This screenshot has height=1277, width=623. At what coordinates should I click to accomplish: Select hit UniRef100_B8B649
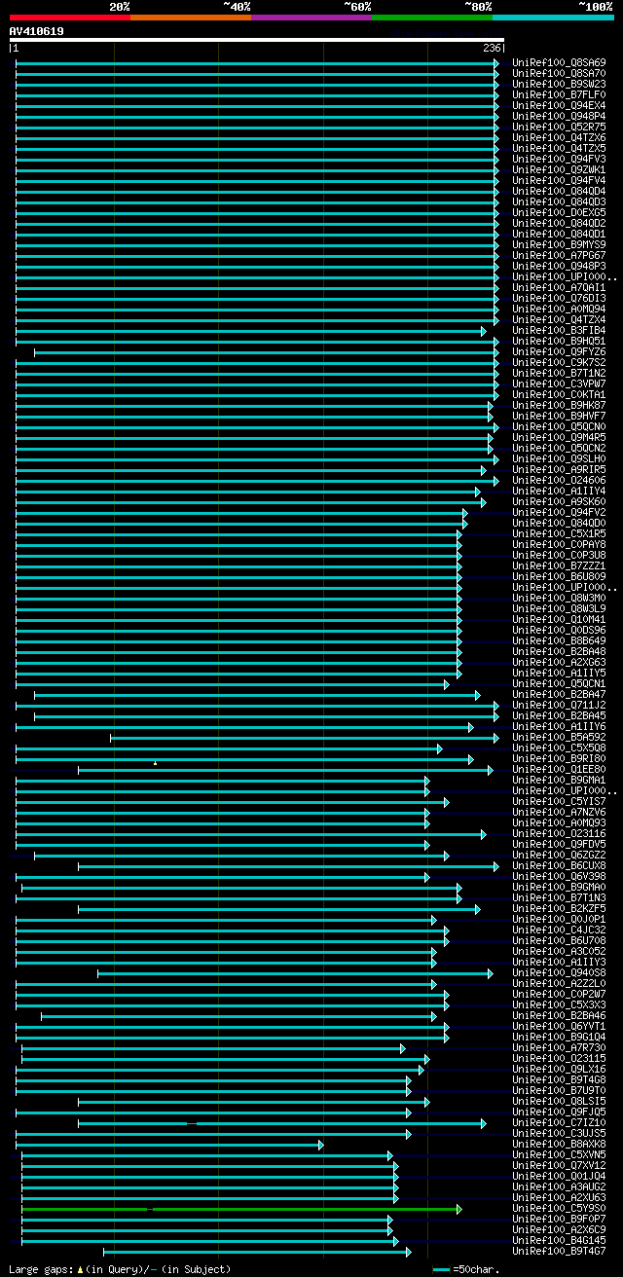click(559, 640)
